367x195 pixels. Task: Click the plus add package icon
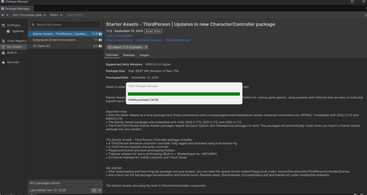click(x=3, y=15)
